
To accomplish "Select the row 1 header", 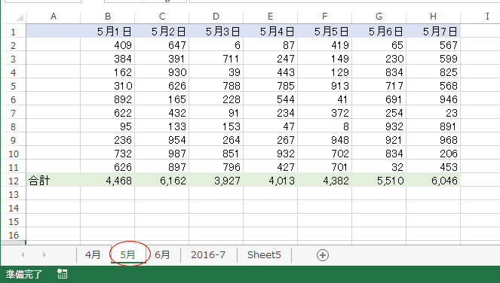I will click(x=14, y=32).
